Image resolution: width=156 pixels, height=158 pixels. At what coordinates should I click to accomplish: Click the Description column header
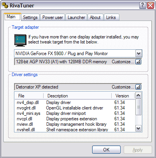click(77, 96)
